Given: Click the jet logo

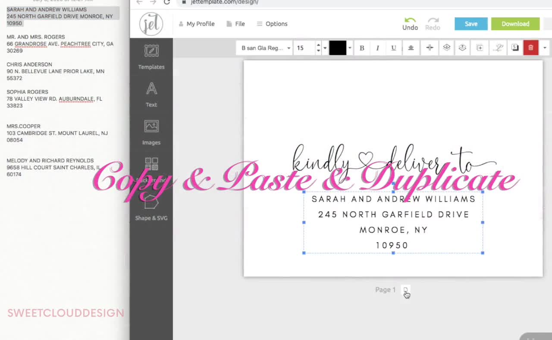Looking at the screenshot, I should click(151, 24).
